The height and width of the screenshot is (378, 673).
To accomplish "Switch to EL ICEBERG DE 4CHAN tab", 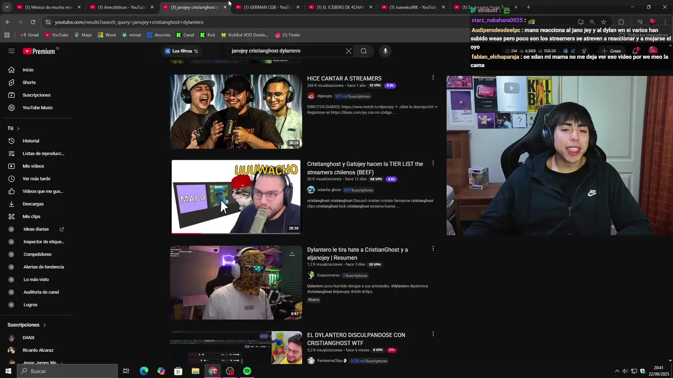I will (341, 7).
